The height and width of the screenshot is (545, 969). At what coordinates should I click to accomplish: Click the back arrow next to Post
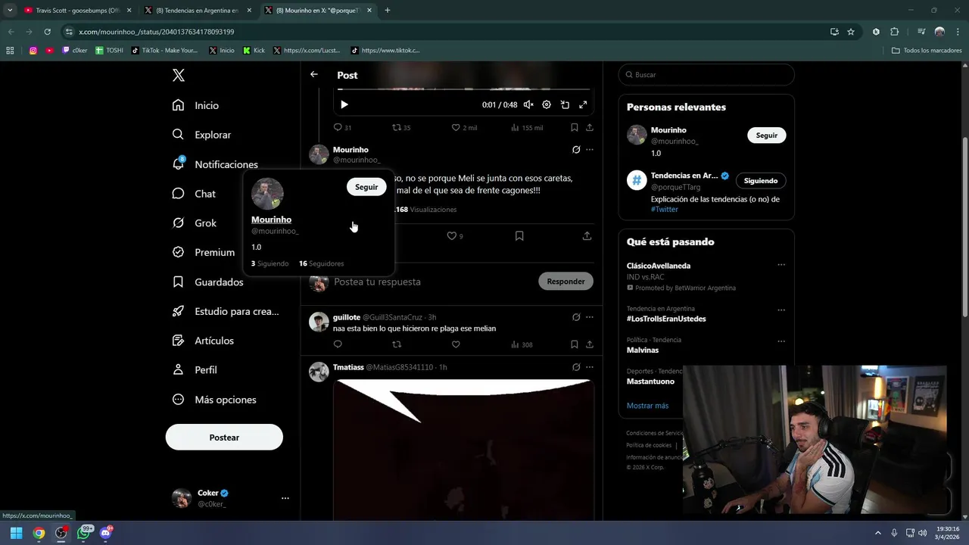pos(314,75)
